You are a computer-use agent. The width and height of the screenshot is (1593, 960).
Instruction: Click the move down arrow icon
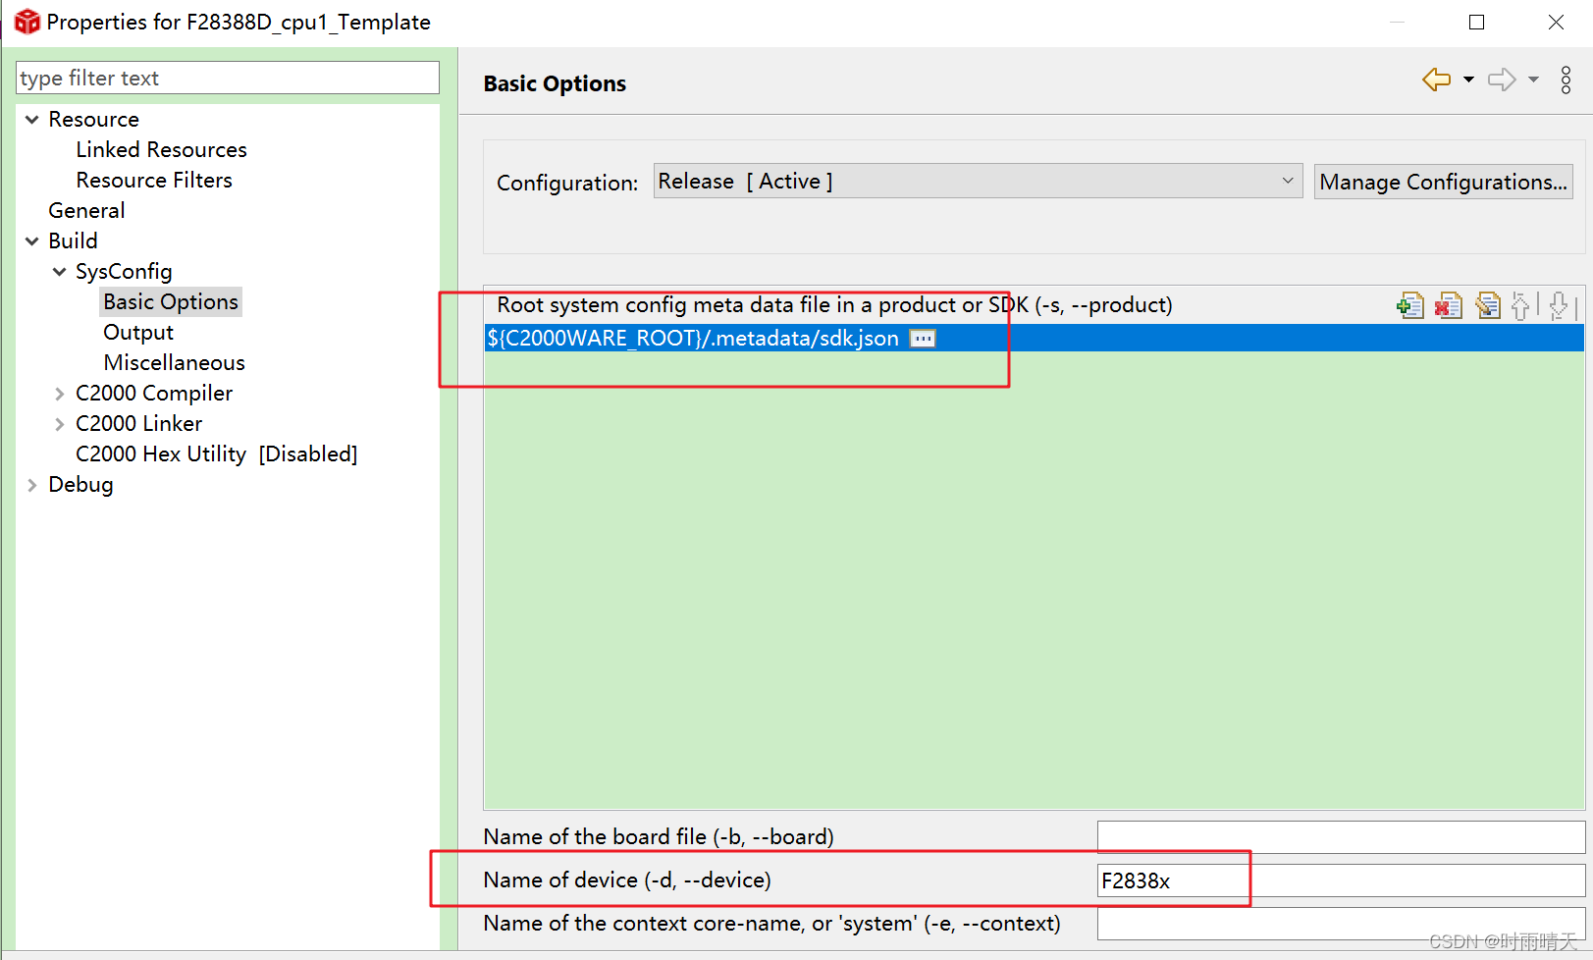coord(1559,306)
